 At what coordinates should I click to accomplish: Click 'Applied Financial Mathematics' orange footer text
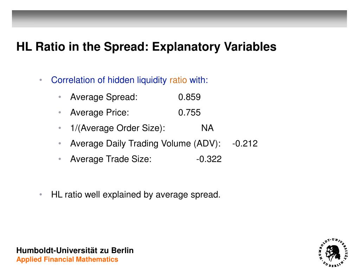coord(67,259)
